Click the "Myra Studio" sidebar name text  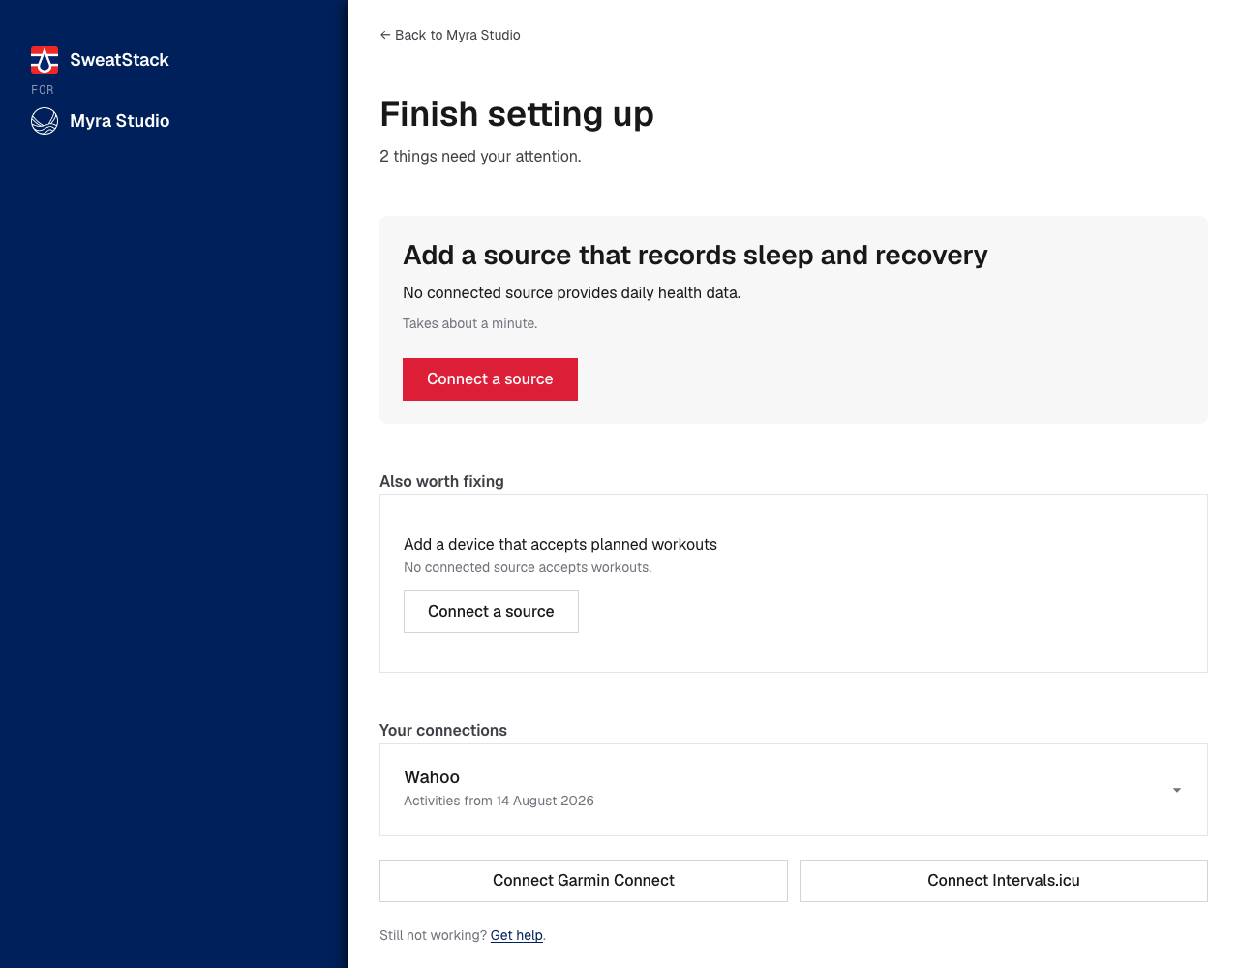click(x=120, y=121)
